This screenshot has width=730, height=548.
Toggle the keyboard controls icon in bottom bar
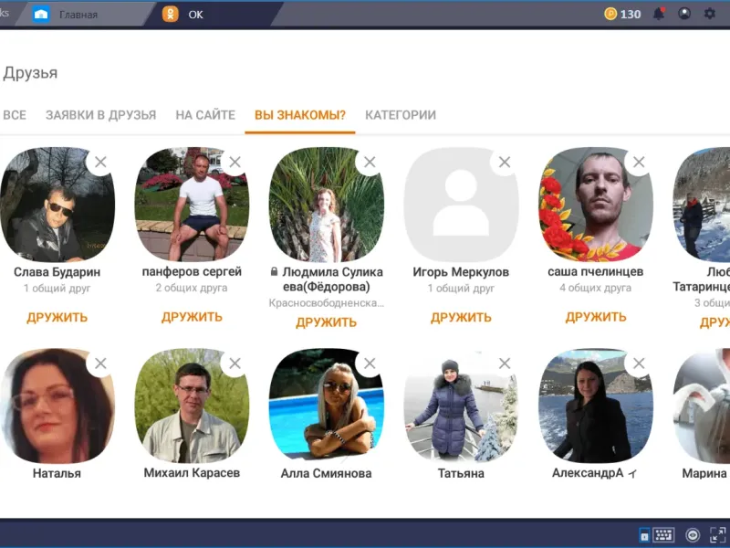[x=663, y=535]
